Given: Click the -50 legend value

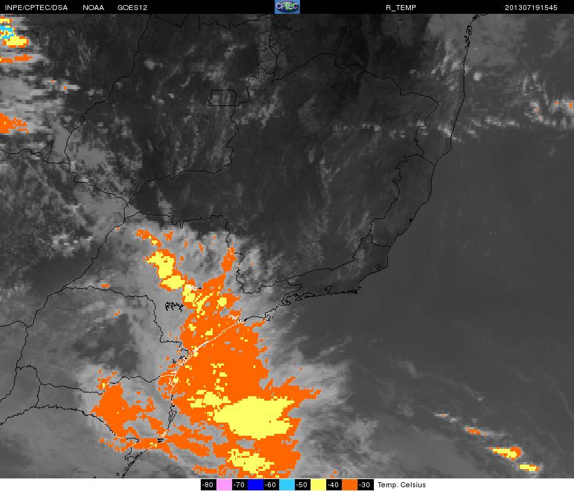Looking at the screenshot, I should [302, 485].
